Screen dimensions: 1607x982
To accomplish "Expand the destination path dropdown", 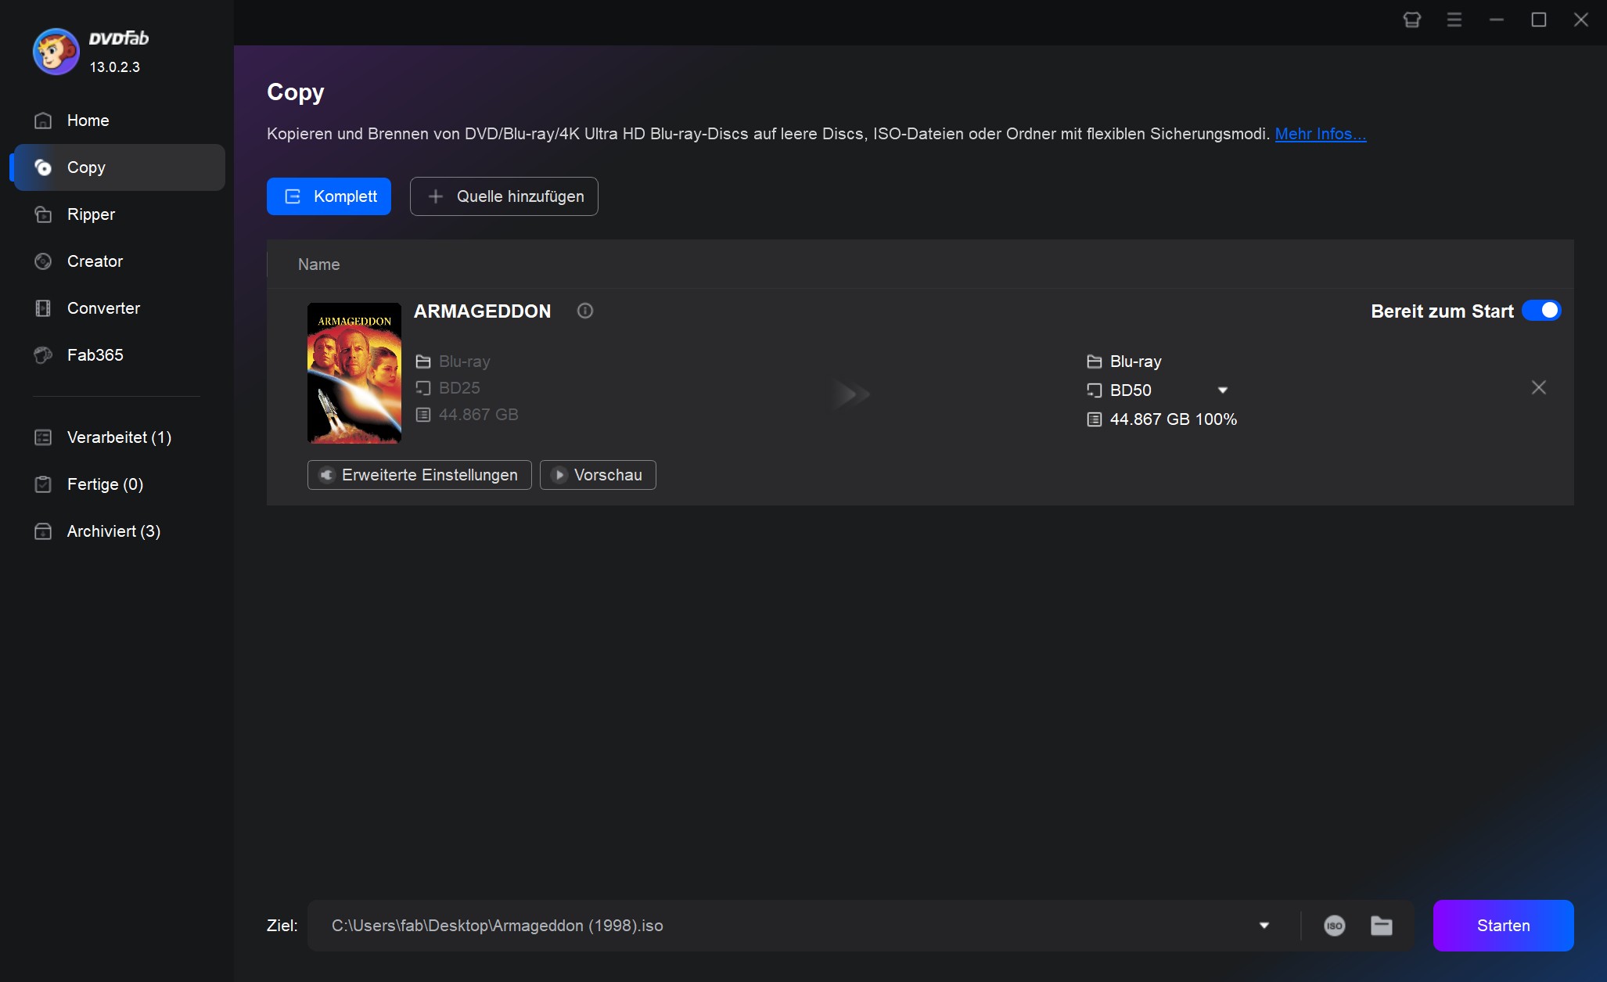I will point(1264,925).
